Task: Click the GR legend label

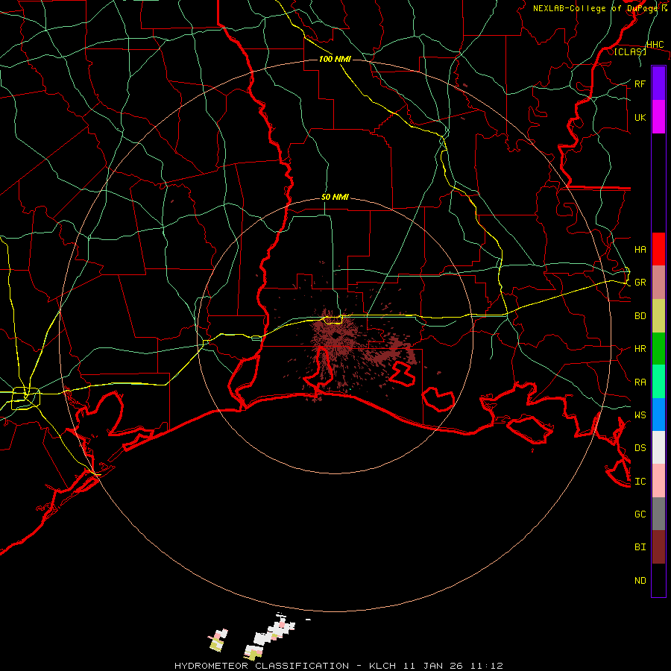Action: pos(640,283)
